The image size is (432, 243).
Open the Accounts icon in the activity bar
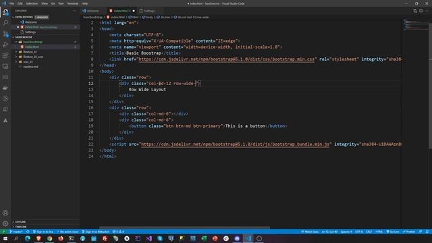[5, 213]
